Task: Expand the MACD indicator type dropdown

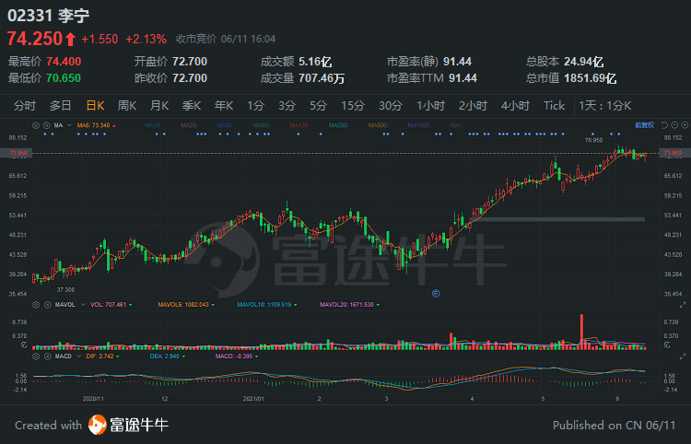Action: pyautogui.click(x=79, y=356)
